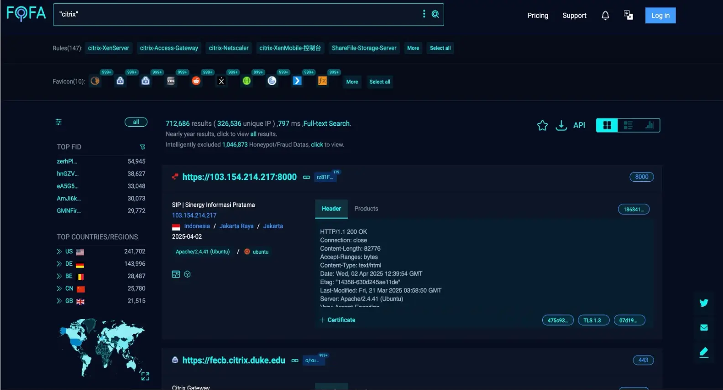Select the 'vos' favicon
Image resolution: width=723 pixels, height=390 pixels.
point(171,81)
